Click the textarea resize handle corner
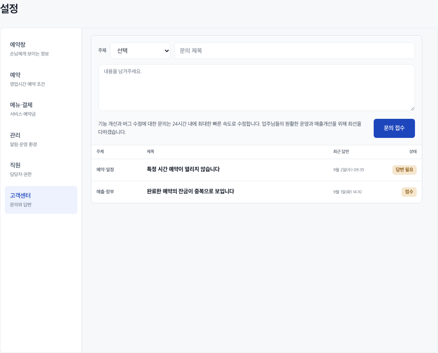This screenshot has width=438, height=353. pos(413,109)
